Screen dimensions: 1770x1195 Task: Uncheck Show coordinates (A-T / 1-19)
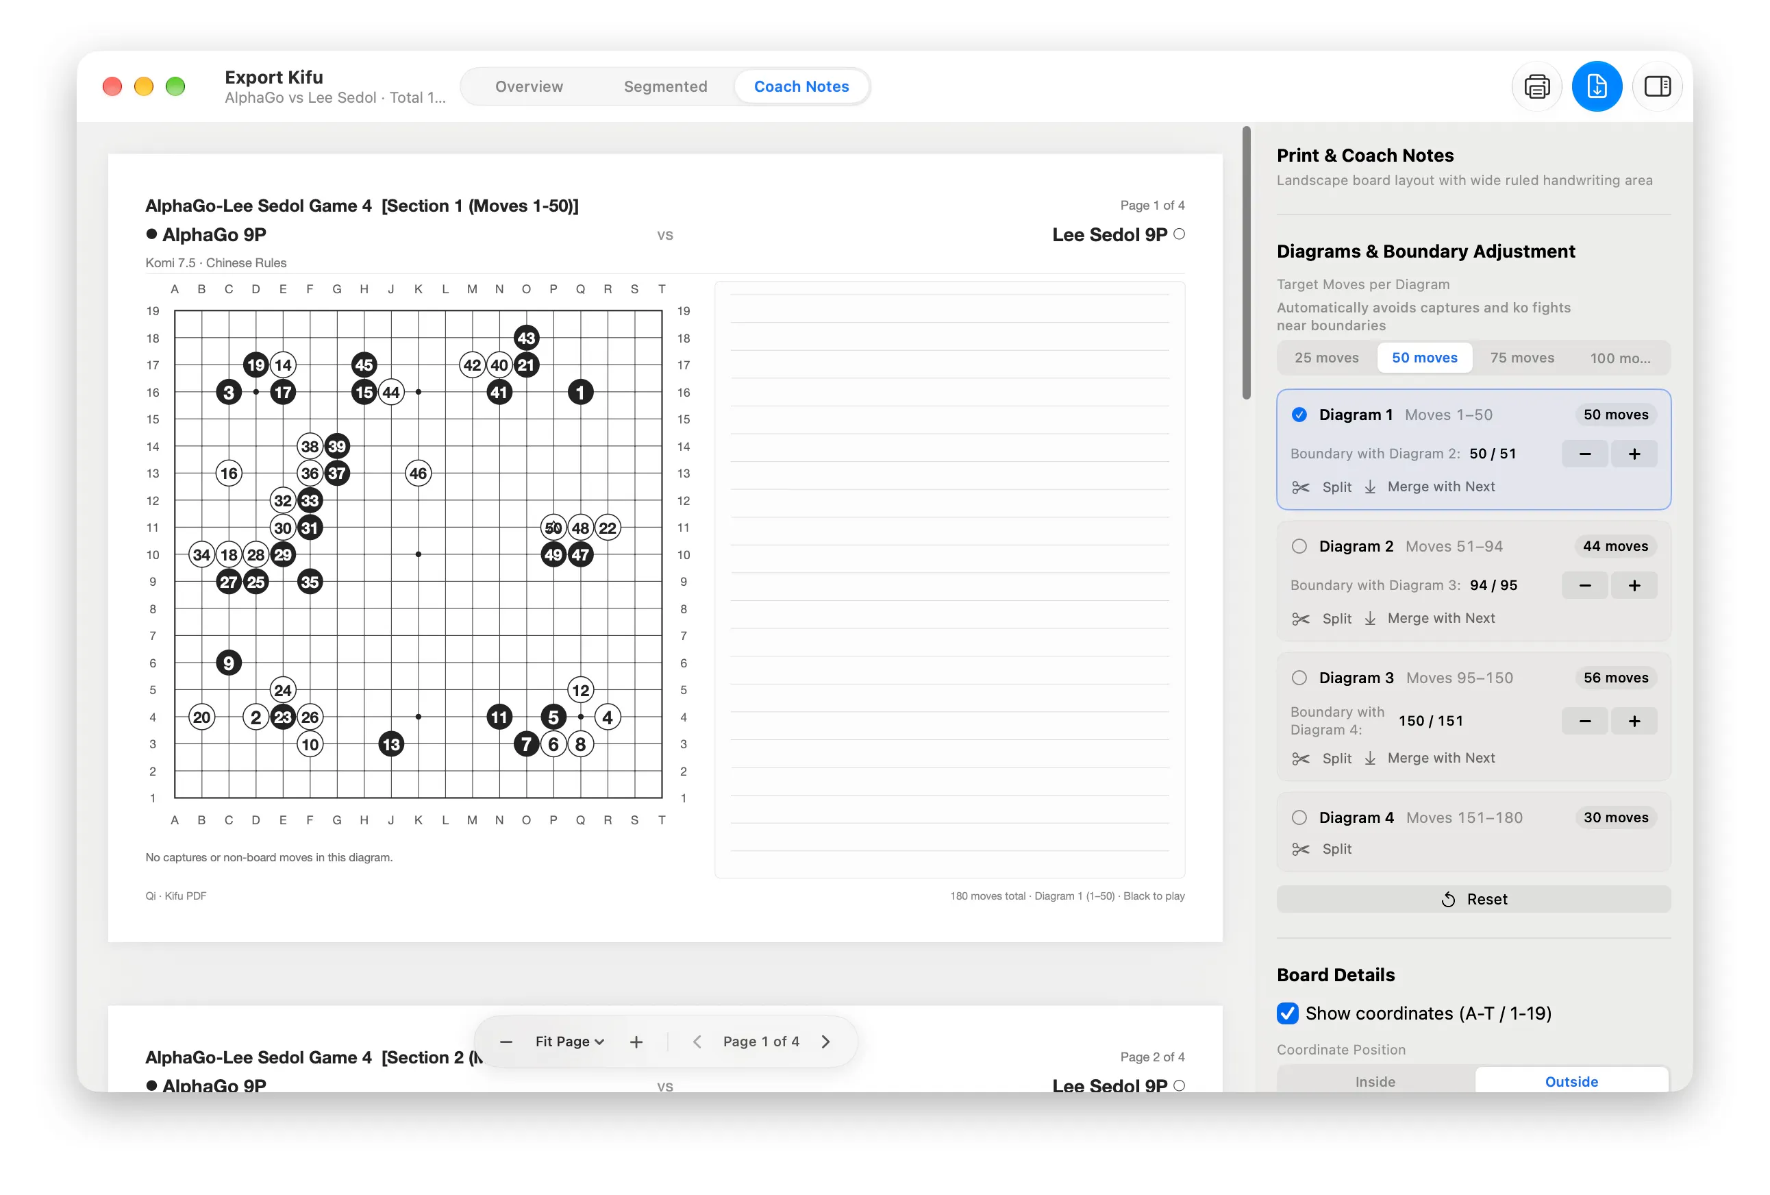pos(1288,1013)
